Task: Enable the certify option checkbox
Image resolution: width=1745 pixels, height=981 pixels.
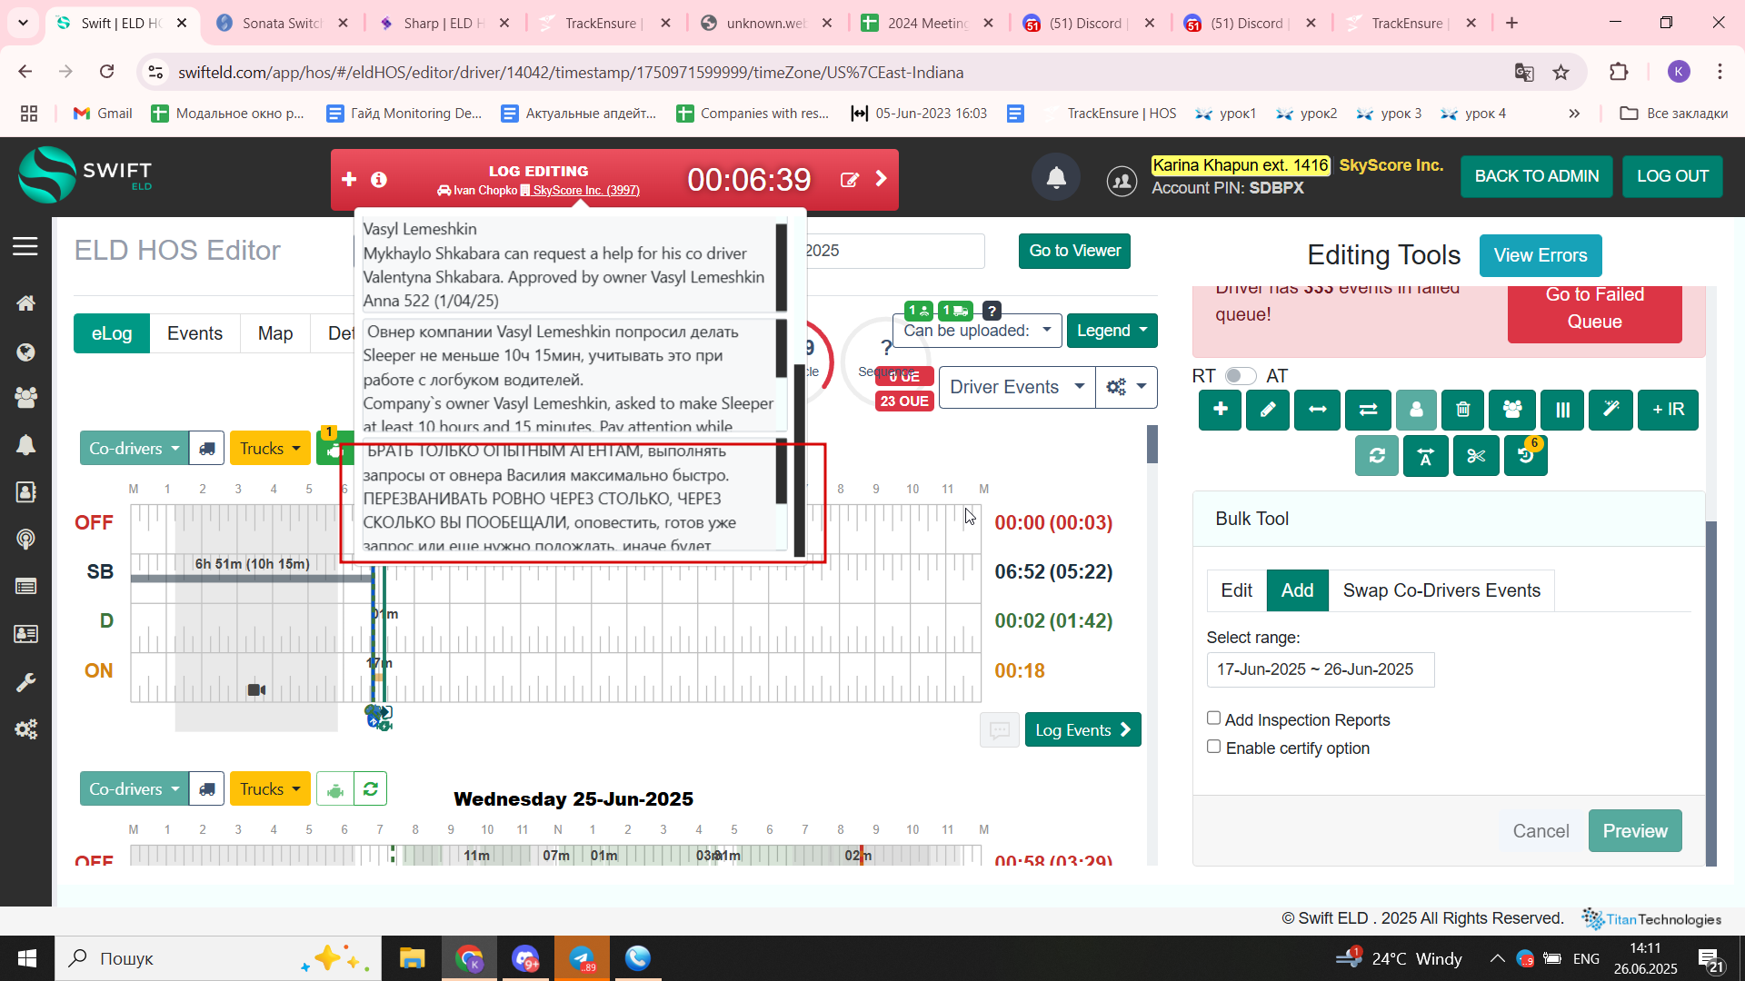Action: coord(1213,747)
